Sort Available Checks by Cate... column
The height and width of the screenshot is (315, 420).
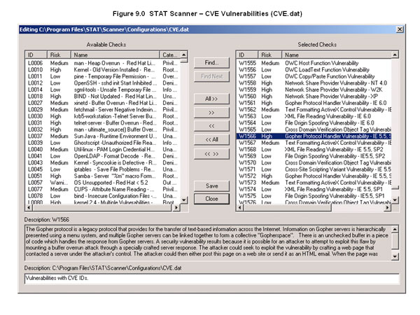click(170, 55)
